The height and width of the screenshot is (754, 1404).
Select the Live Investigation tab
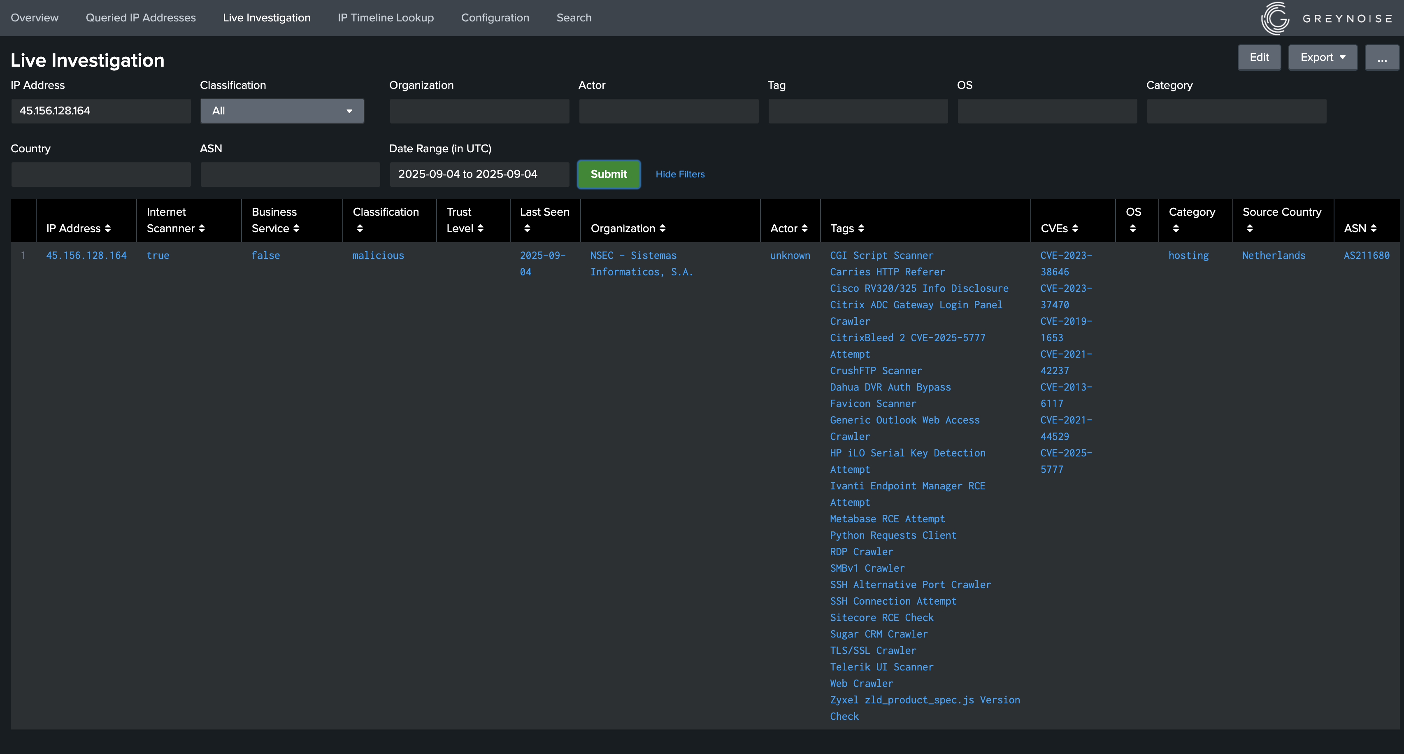point(267,17)
